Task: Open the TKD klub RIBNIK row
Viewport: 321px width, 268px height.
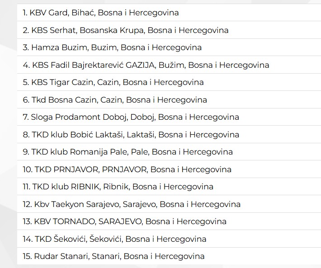Action: [169, 187]
